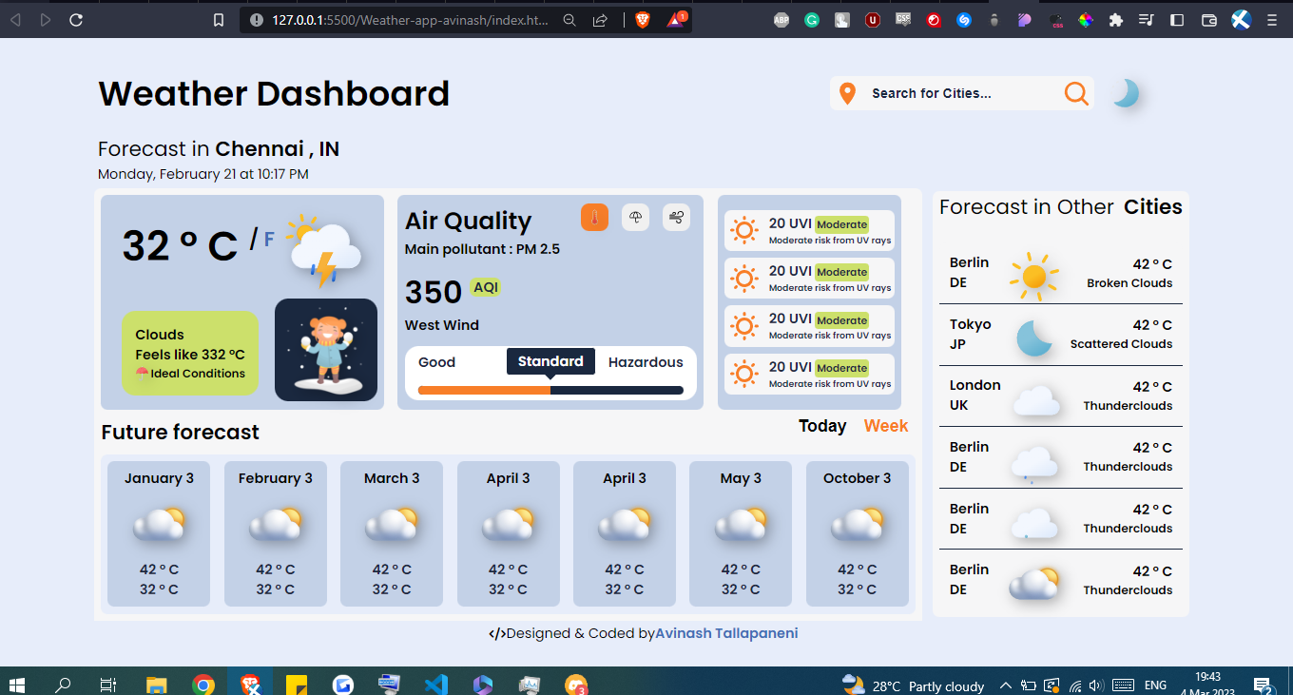This screenshot has height=695, width=1293.
Task: Click the share icon in address bar
Action: 600,20
